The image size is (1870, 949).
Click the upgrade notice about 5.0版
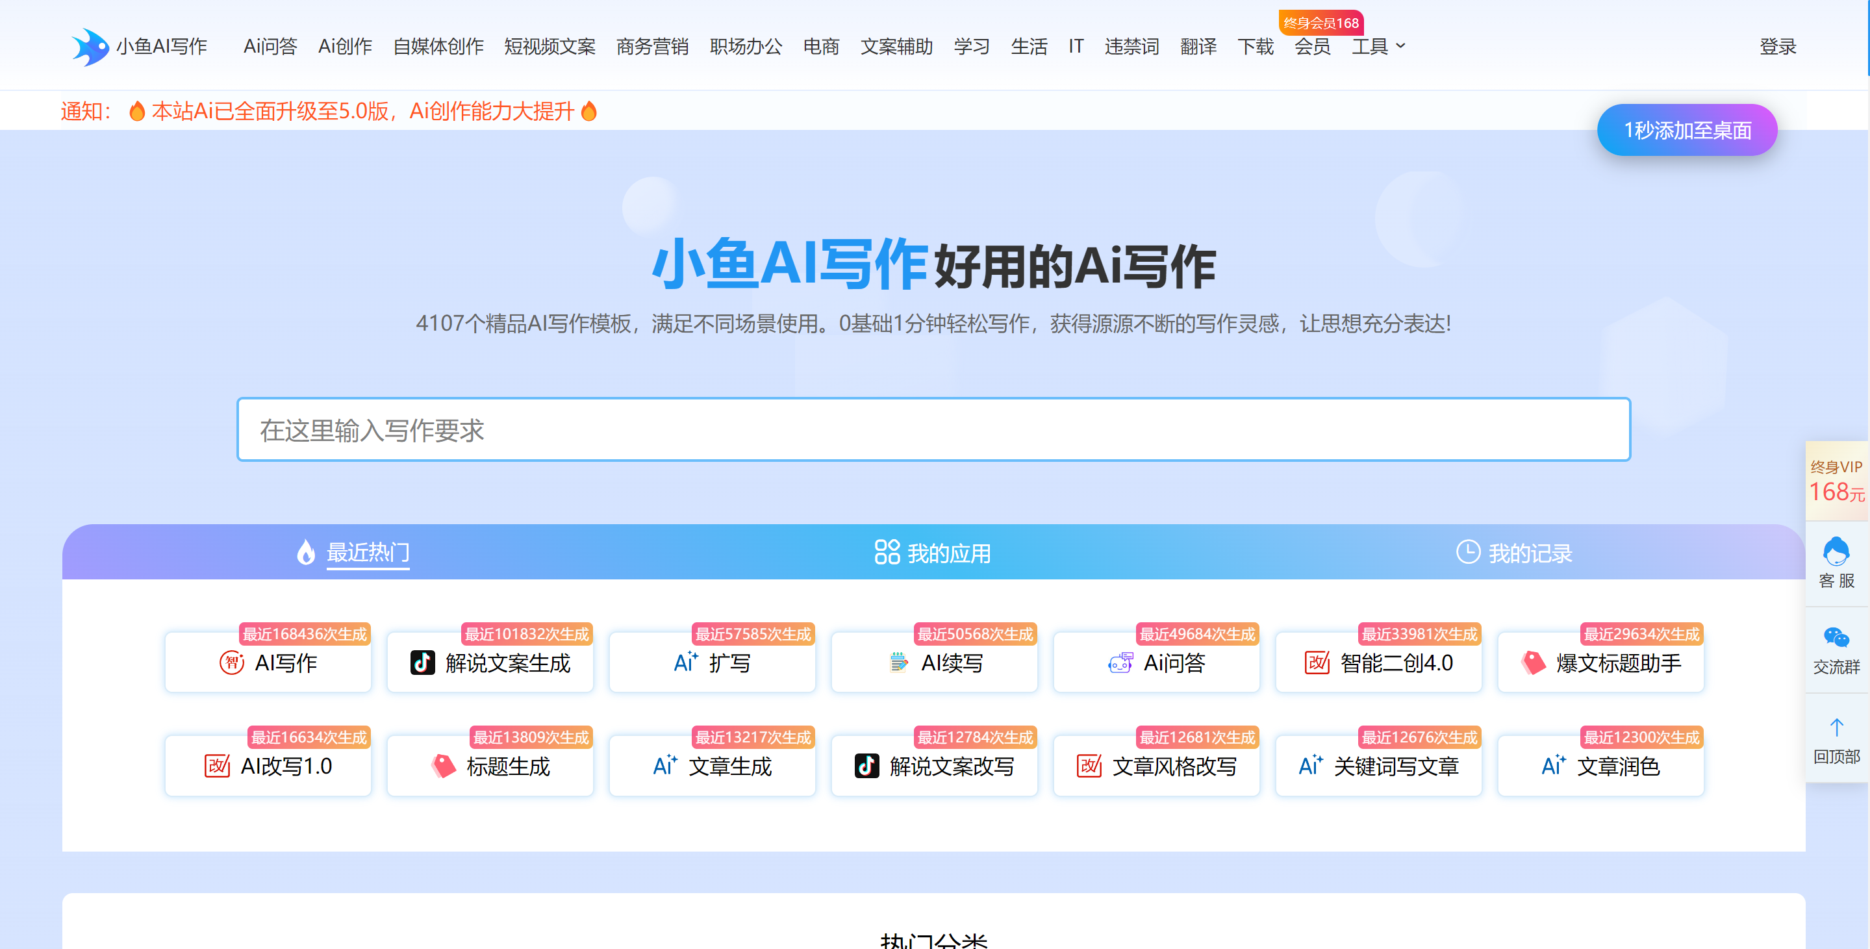(x=363, y=111)
